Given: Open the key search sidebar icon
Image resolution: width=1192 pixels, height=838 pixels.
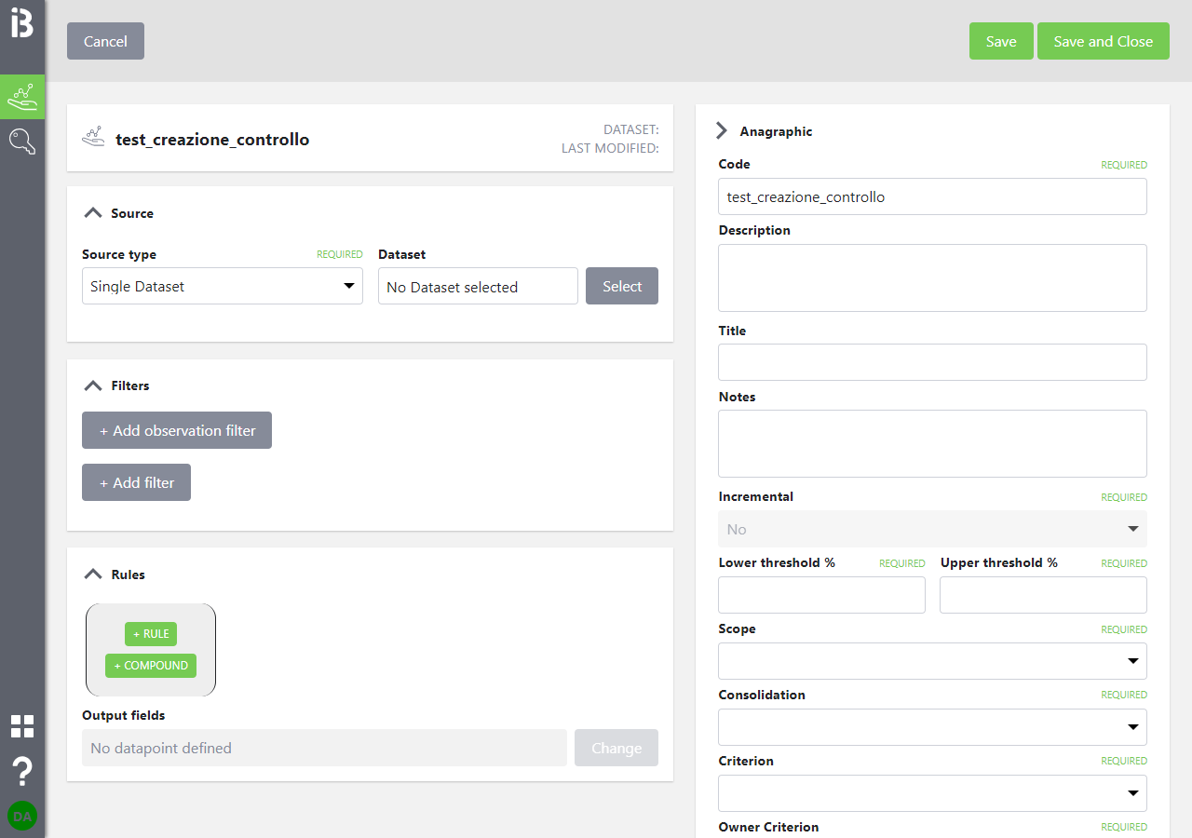Looking at the screenshot, I should (21, 142).
